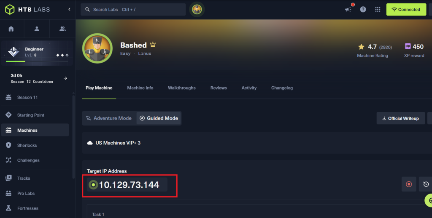Viewport: 432px width, 218px height.
Task: Select Adventure Mode
Action: [x=109, y=118]
